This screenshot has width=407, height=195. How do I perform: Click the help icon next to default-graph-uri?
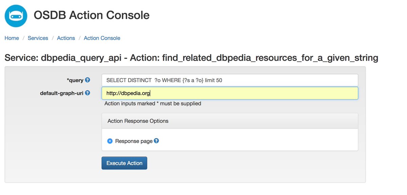pos(88,93)
